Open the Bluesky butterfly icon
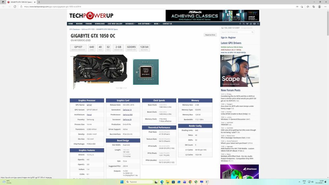This screenshot has height=185, width=329. pyautogui.click(x=247, y=24)
